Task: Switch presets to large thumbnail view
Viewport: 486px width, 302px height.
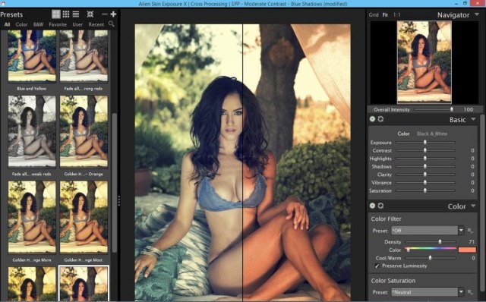Action: (x=56, y=14)
